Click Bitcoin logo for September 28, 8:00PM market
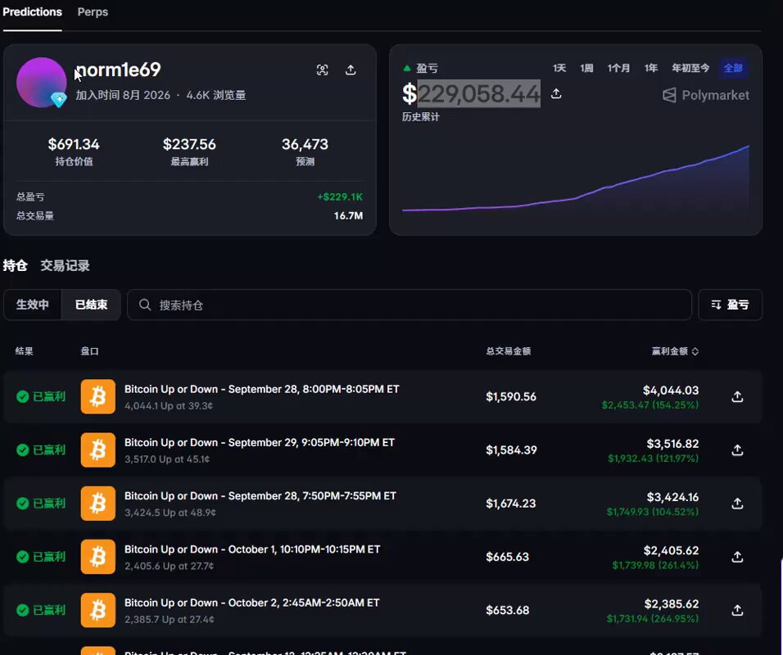Viewport: 783px width, 655px height. pyautogui.click(x=98, y=397)
